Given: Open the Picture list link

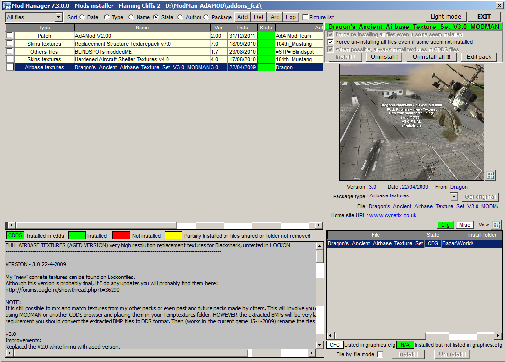Looking at the screenshot, I should click(321, 17).
